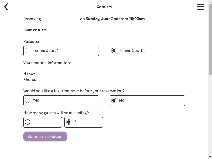Image resolution: width=212 pixels, height=159 pixels.
Task: Select the Tennis Court 2 radio button
Action: click(x=114, y=51)
